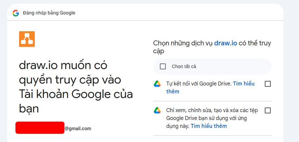This screenshot has width=299, height=142.
Task: Click Drive icon beside "Chỉ xem, chỉnh sửa" permission
Action: [157, 110]
